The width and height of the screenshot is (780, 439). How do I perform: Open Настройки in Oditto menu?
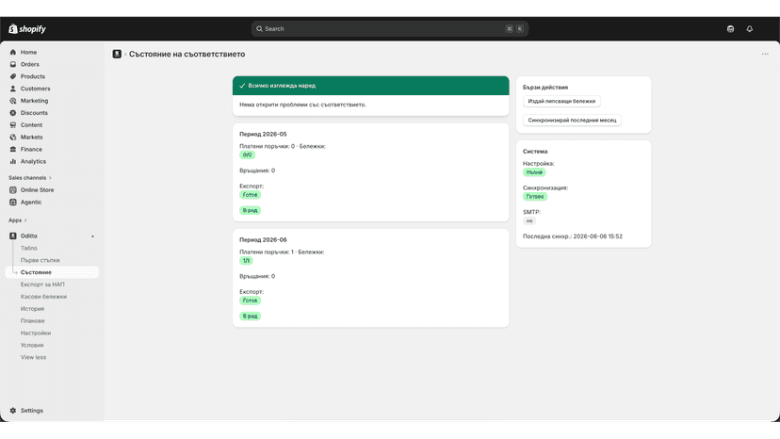point(35,333)
